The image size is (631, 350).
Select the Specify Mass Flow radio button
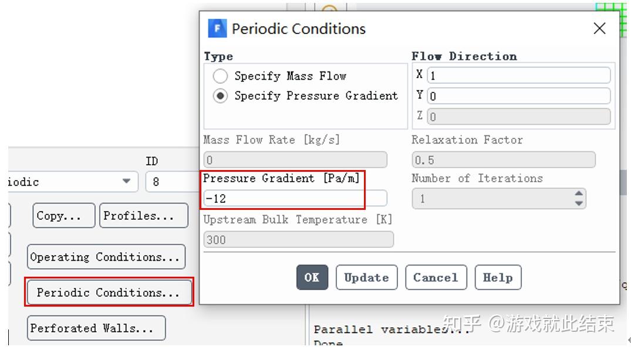coord(220,76)
